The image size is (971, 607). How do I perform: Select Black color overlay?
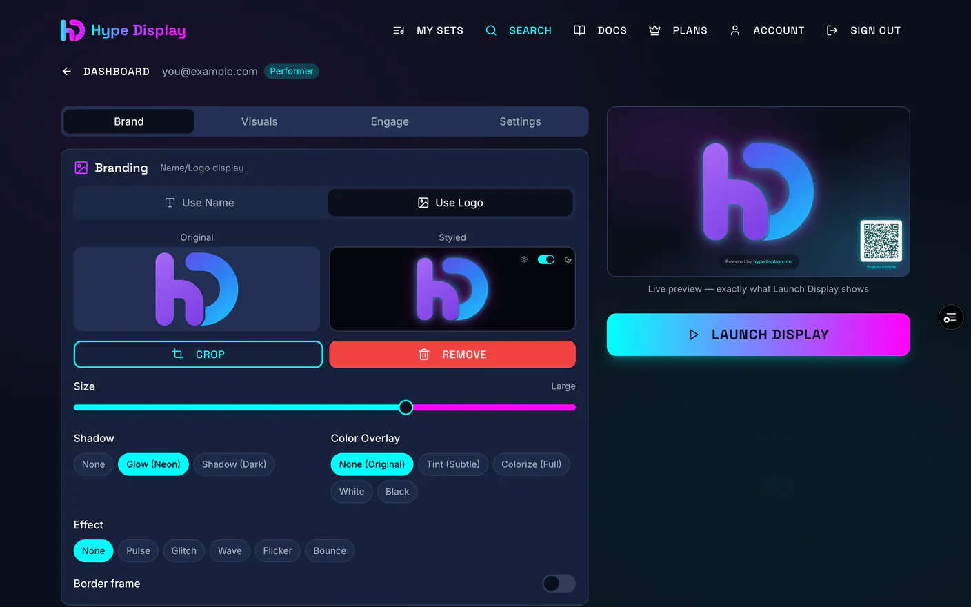(x=397, y=492)
